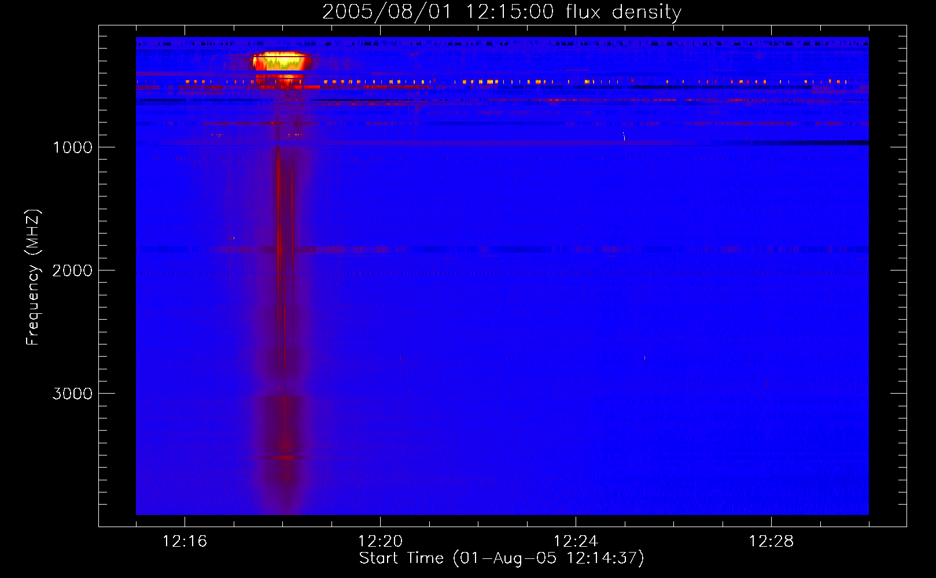Click the 12:28 time tick label
This screenshot has height=578, width=936.
point(771,542)
